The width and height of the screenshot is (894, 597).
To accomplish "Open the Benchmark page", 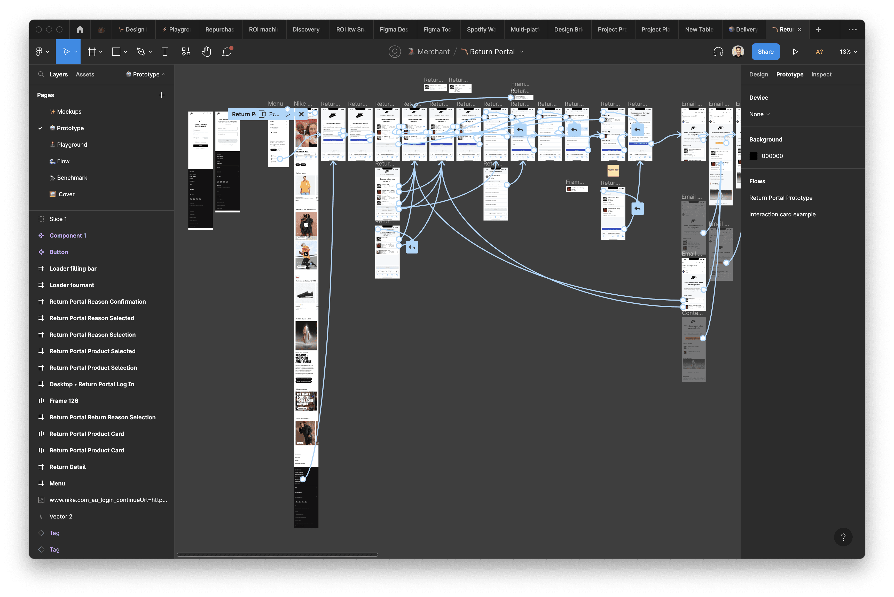I will pos(72,178).
